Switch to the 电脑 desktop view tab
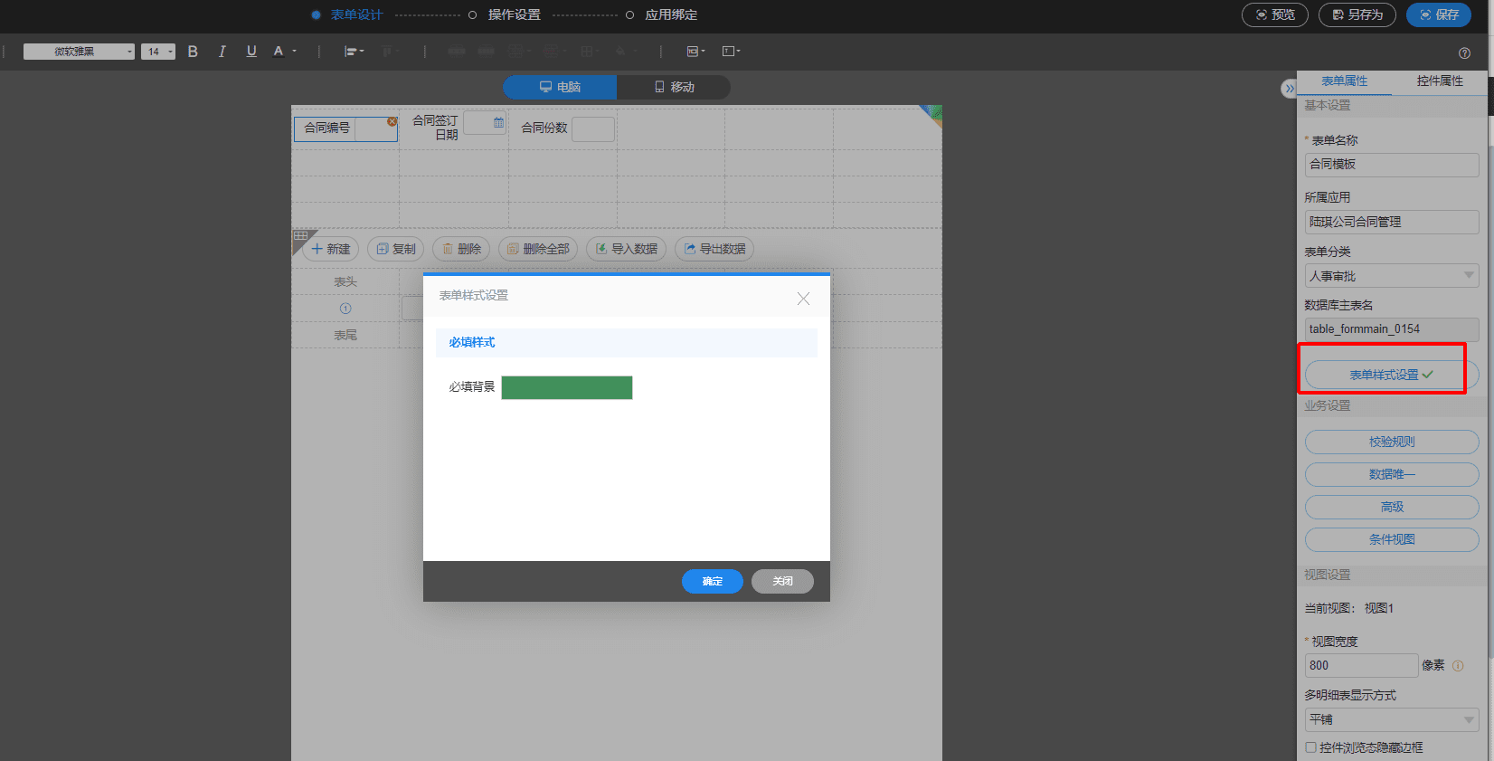 (x=560, y=87)
